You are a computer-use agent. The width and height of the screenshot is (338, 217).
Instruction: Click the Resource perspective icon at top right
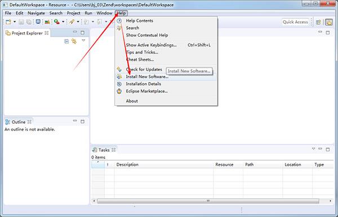click(329, 22)
